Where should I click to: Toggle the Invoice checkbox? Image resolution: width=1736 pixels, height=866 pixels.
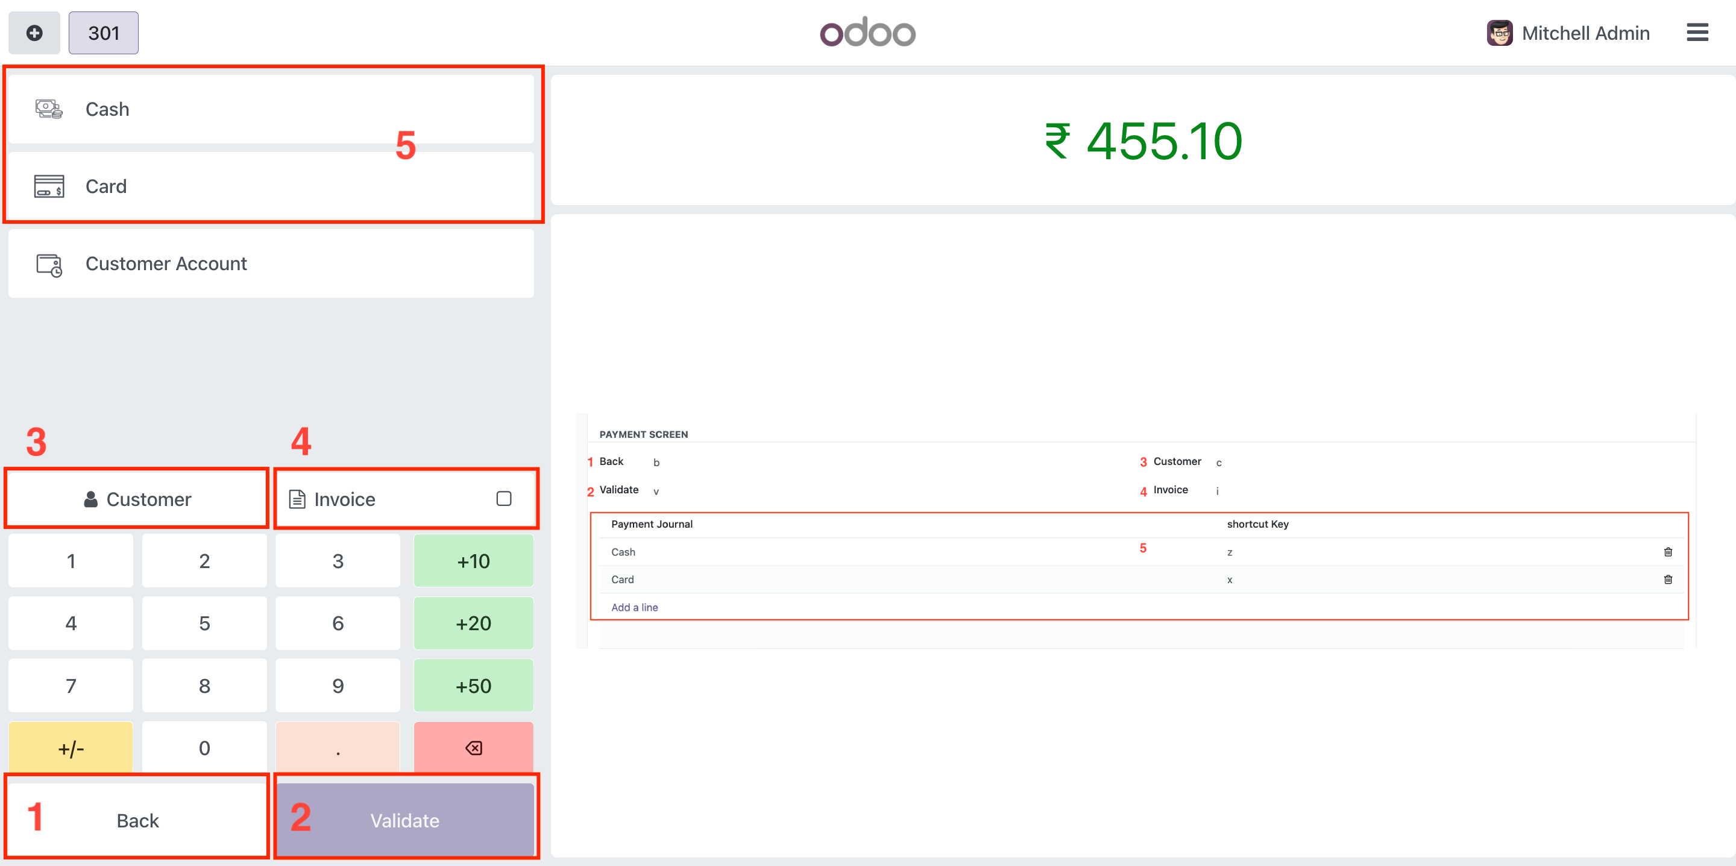click(x=503, y=498)
